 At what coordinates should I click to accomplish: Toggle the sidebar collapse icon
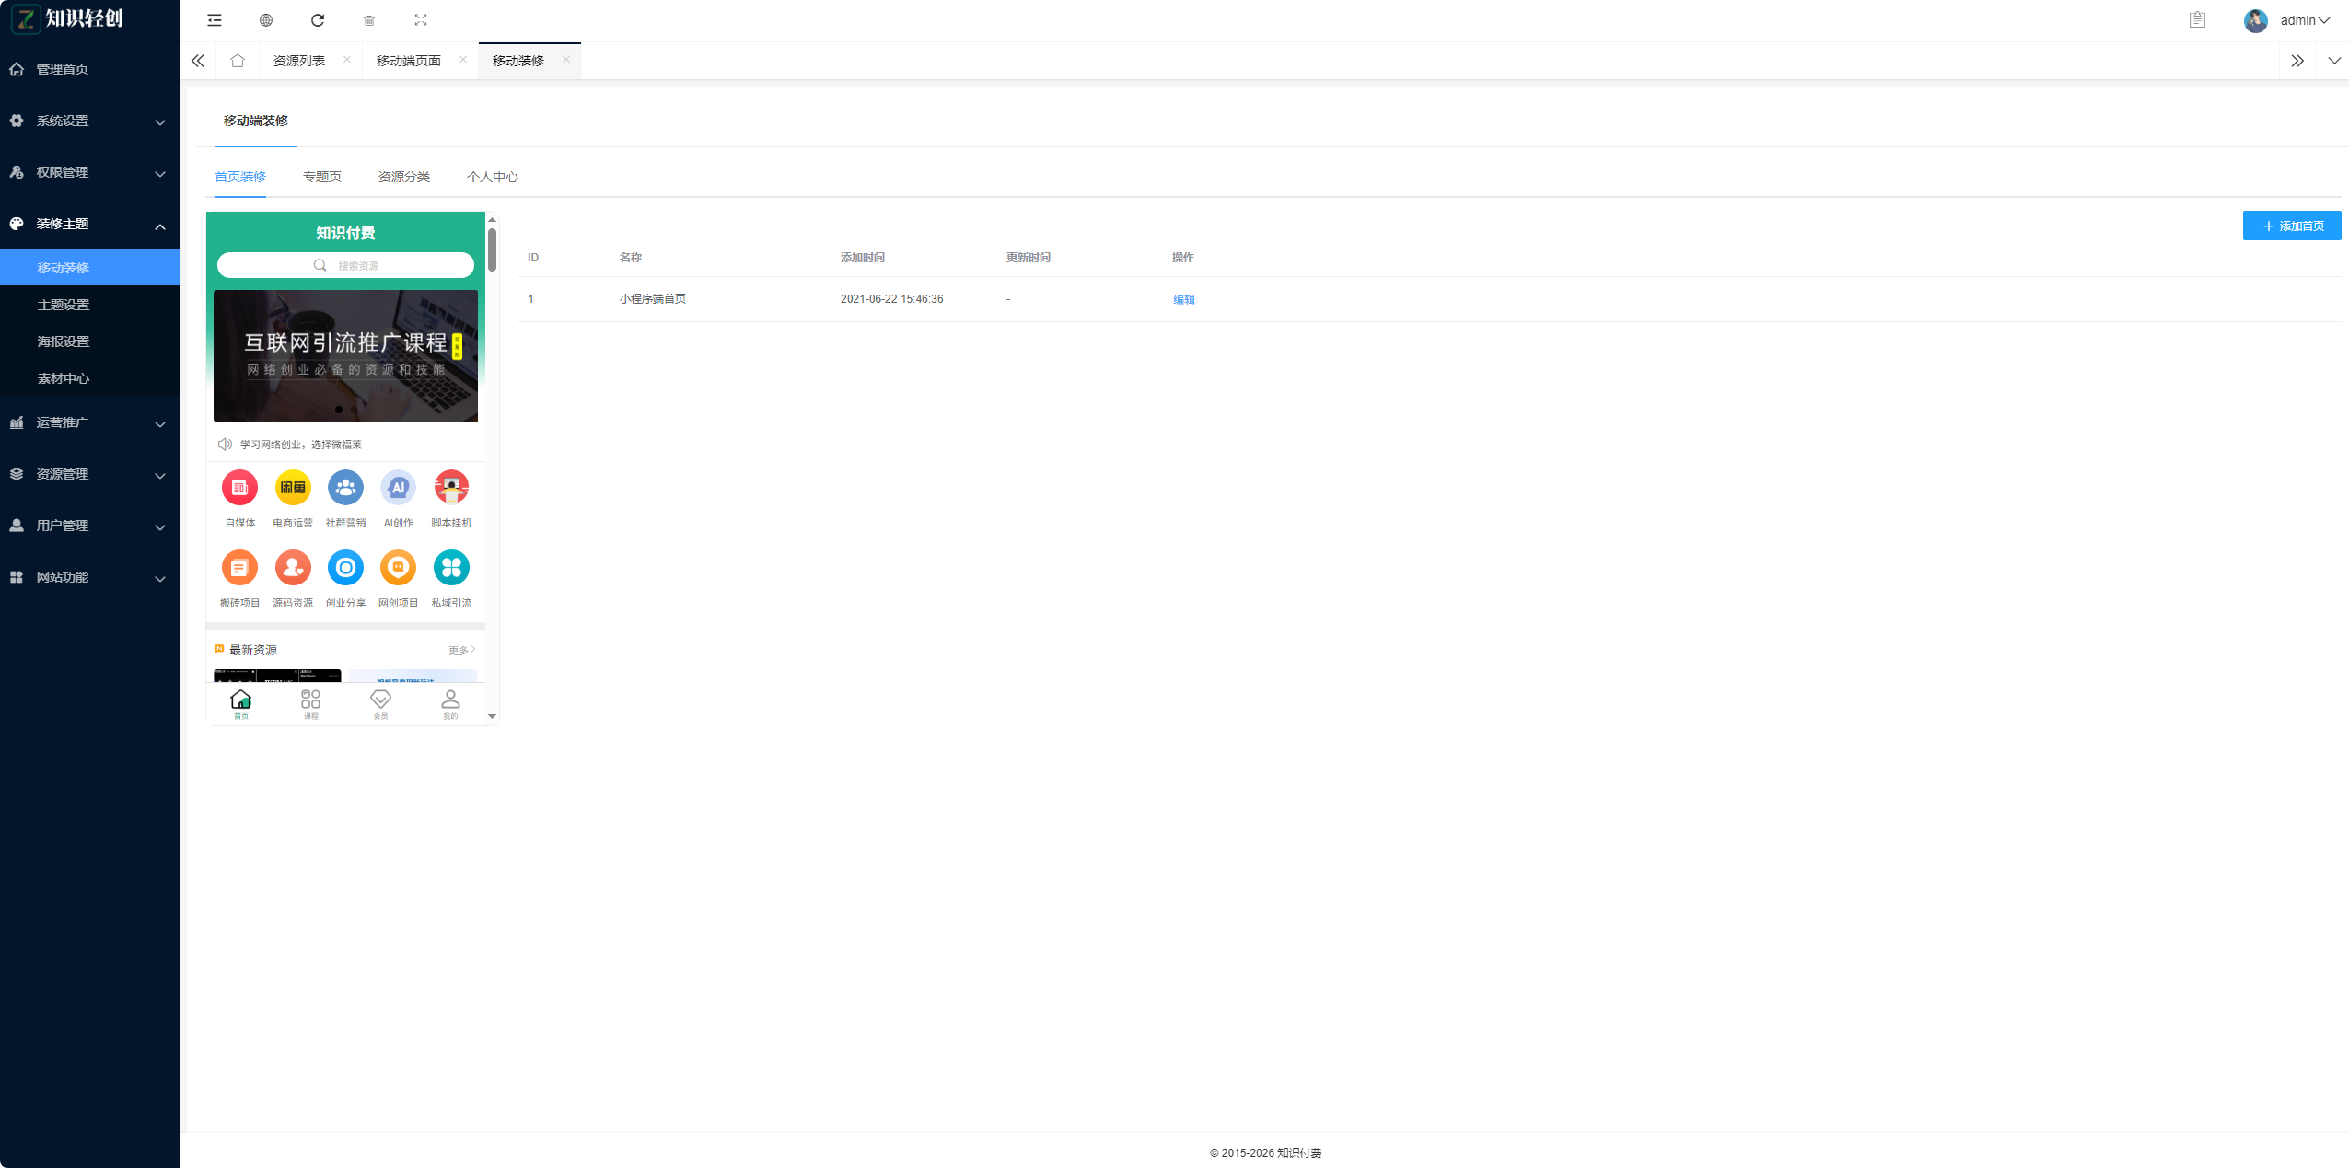click(x=215, y=20)
